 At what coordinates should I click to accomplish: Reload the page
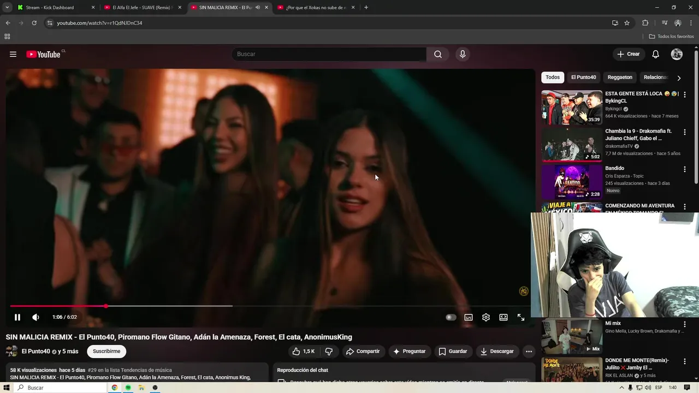[x=34, y=23]
